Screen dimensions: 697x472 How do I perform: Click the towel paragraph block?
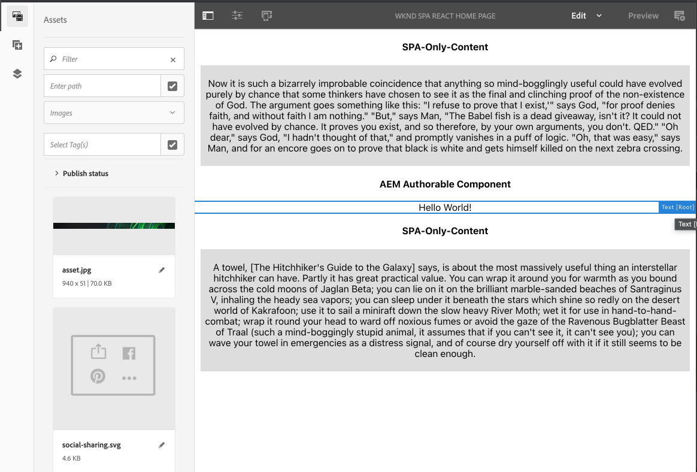click(x=445, y=310)
